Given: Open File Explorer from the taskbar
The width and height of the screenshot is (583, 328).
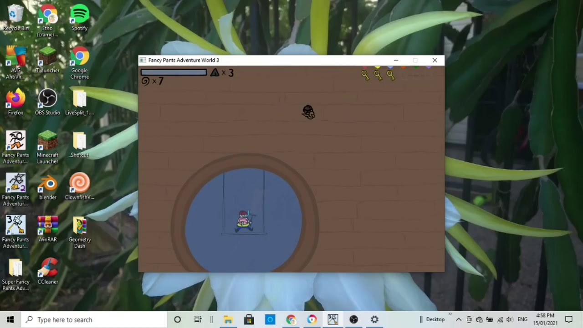Looking at the screenshot, I should (x=228, y=319).
